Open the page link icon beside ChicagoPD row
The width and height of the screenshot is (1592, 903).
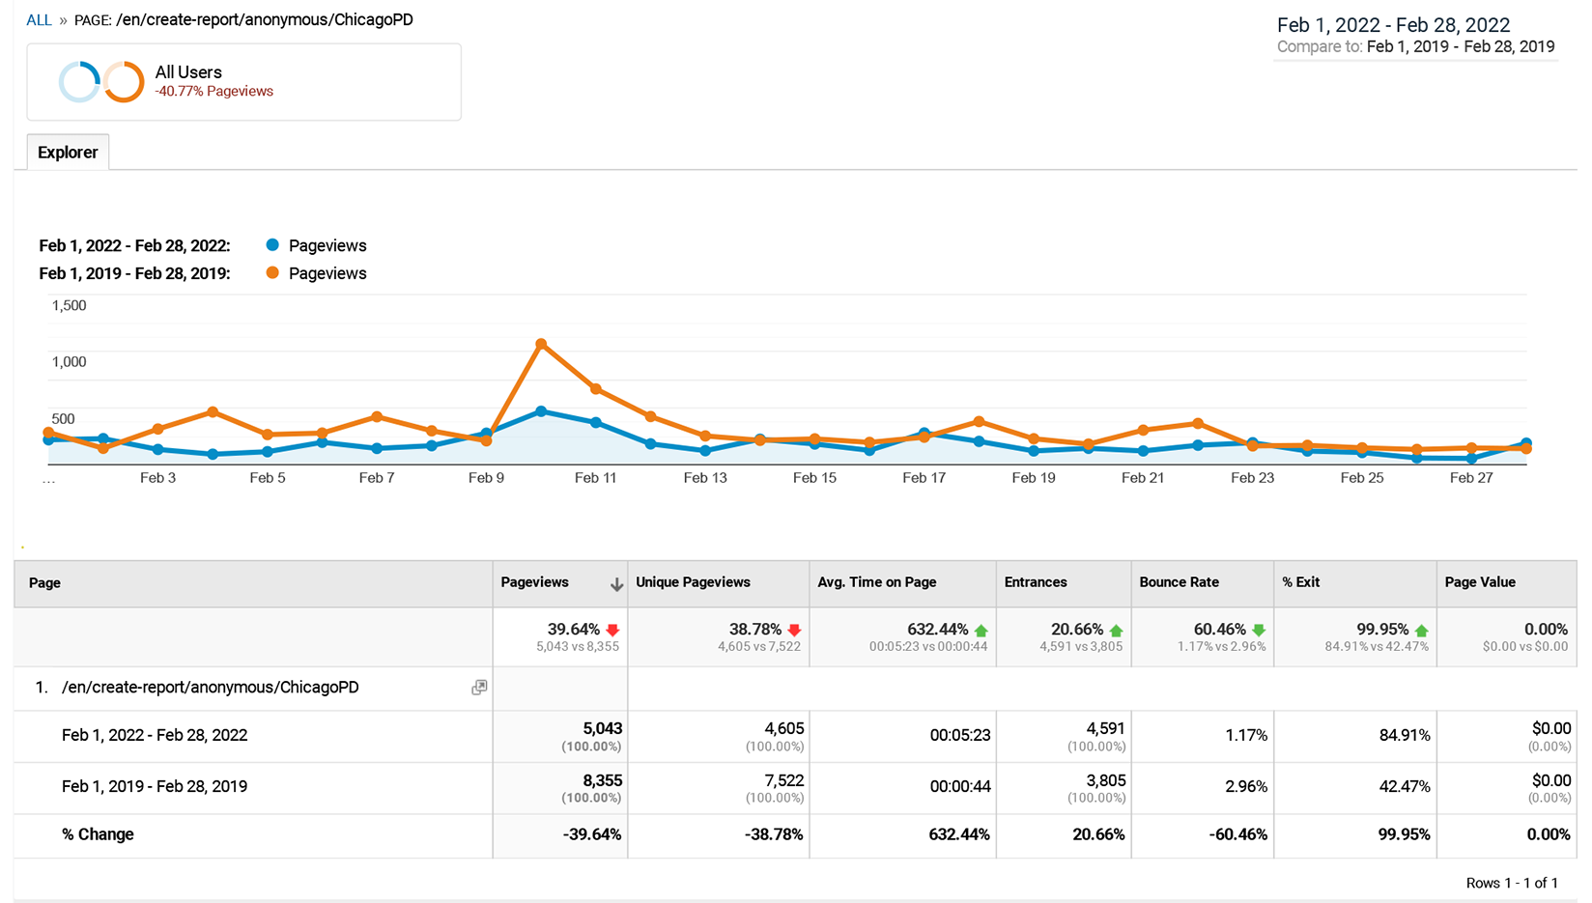pyautogui.click(x=479, y=688)
